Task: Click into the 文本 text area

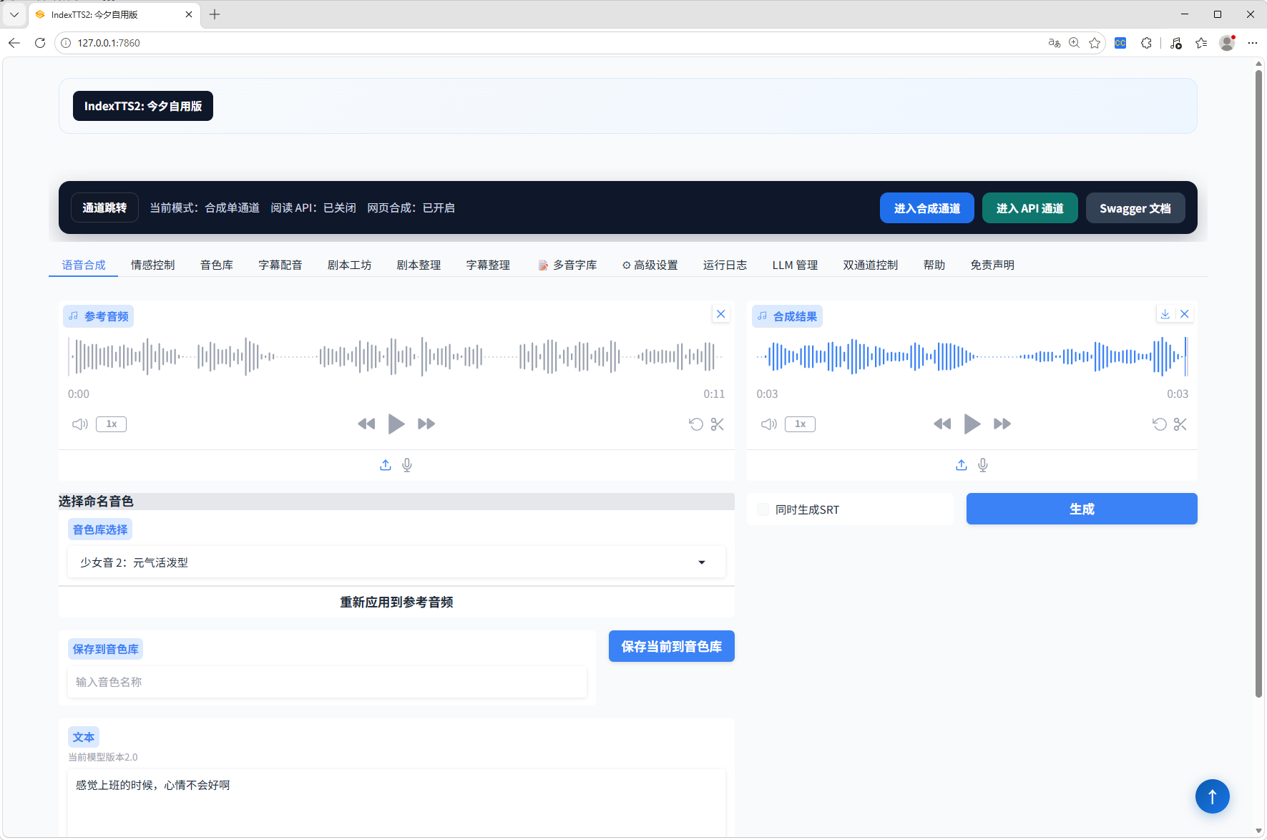Action: (396, 801)
